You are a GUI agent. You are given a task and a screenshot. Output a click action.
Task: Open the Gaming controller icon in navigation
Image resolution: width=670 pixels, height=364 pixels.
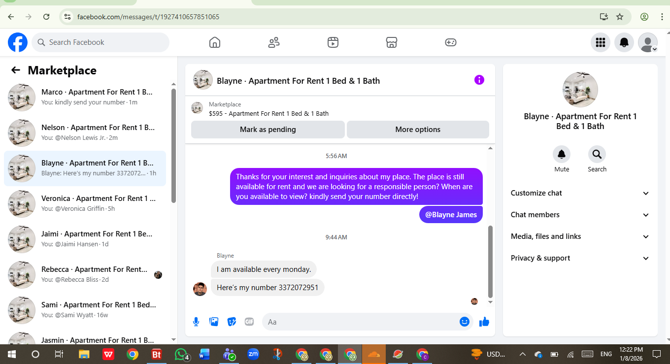[451, 42]
